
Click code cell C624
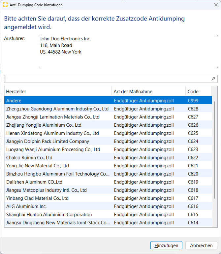[193, 141]
